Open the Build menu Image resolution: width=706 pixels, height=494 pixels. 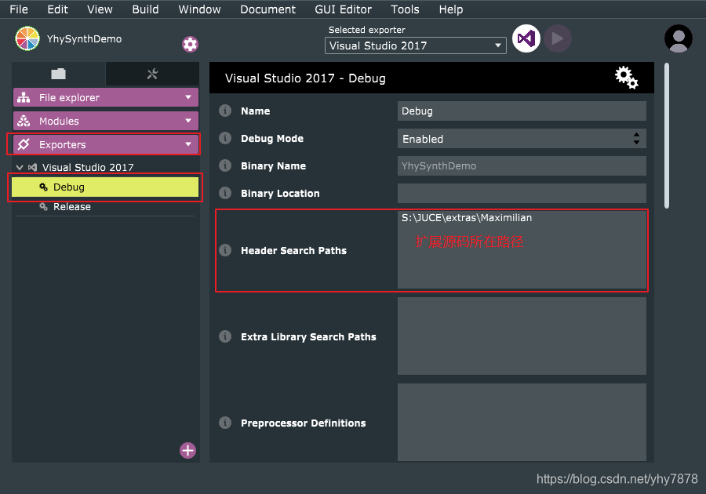pos(145,9)
